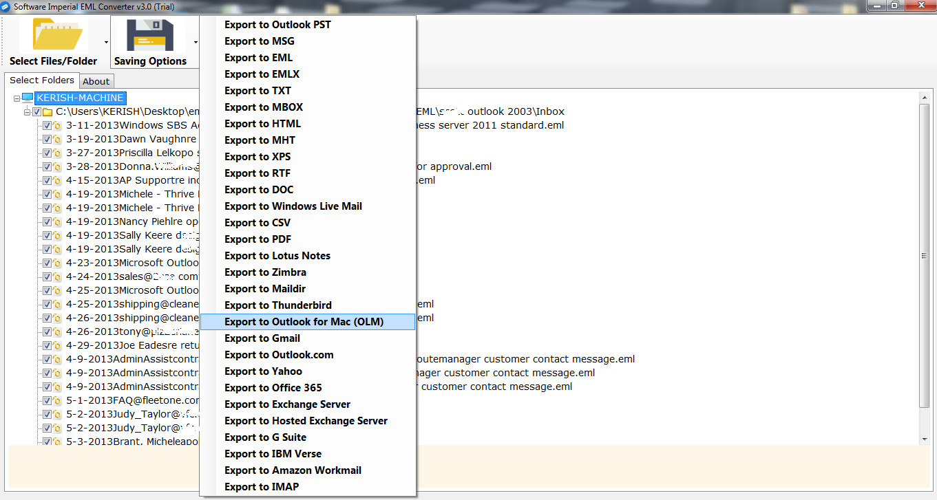Uncheck the 4-15-2013AP Supportre checkbox
Screen dimensions: 937x500
tap(48, 180)
